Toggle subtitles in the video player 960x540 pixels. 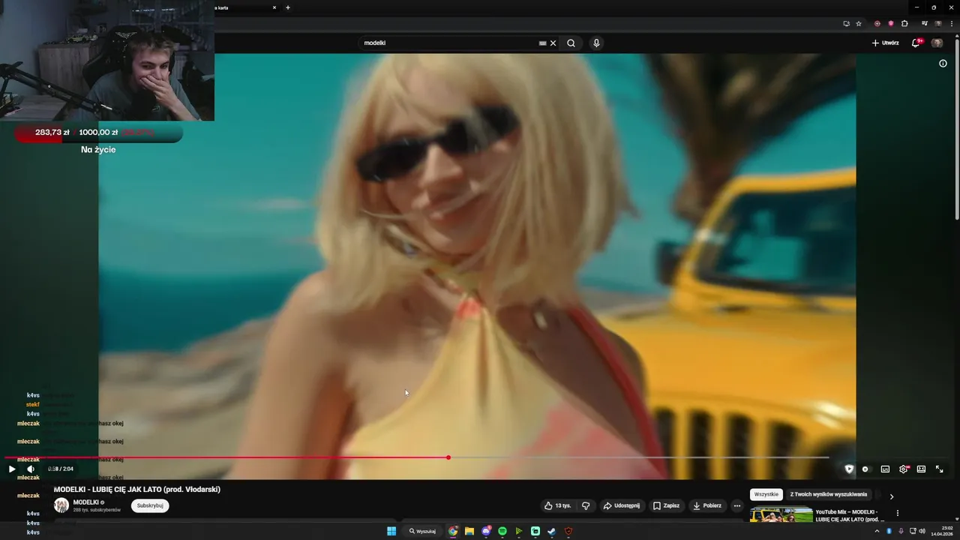coord(885,469)
